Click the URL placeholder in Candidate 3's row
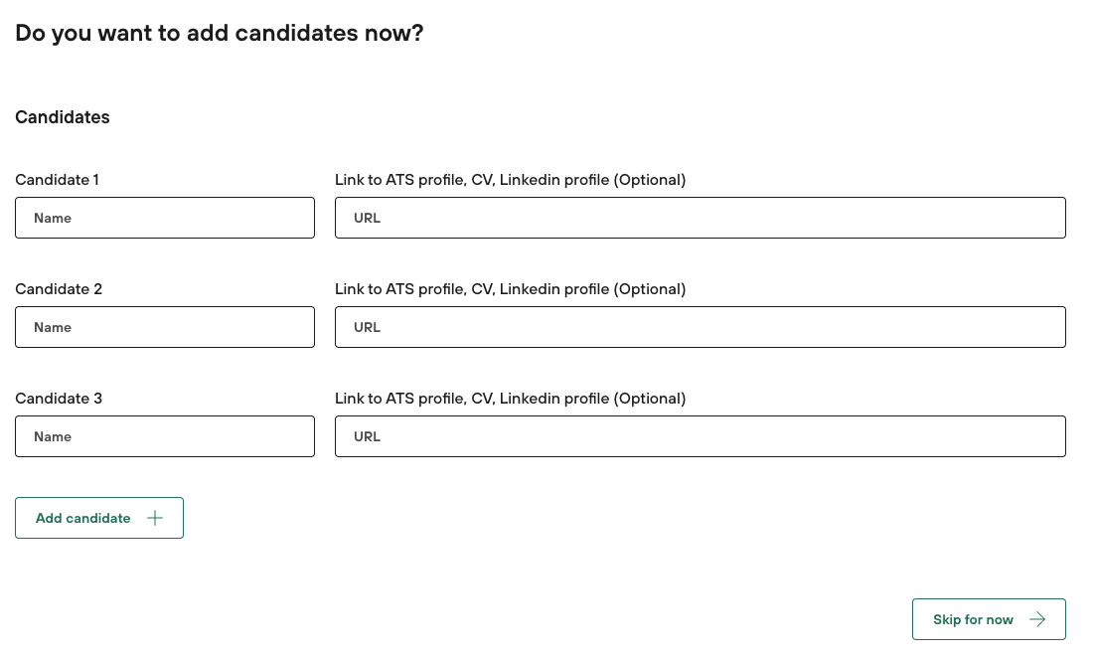1095x658 pixels. point(367,436)
